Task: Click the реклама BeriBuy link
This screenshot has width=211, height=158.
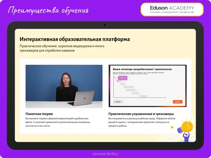Action: pyautogui.click(x=105, y=153)
